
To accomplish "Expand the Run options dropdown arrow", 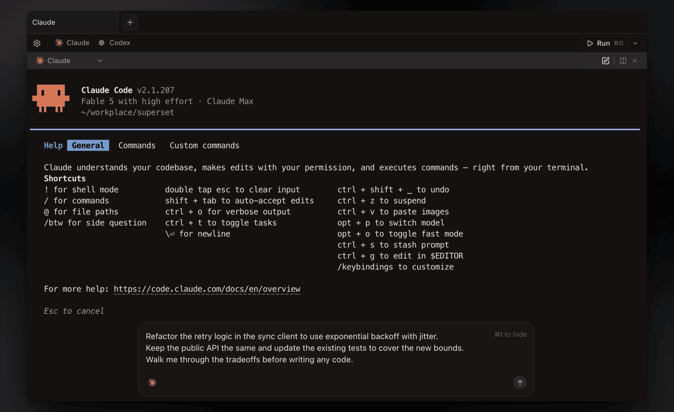I will (x=635, y=43).
